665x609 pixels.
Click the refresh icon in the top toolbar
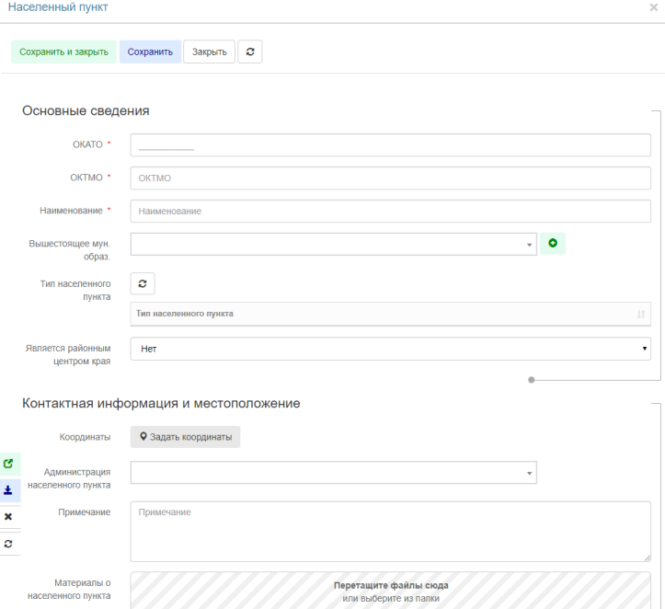(x=250, y=52)
